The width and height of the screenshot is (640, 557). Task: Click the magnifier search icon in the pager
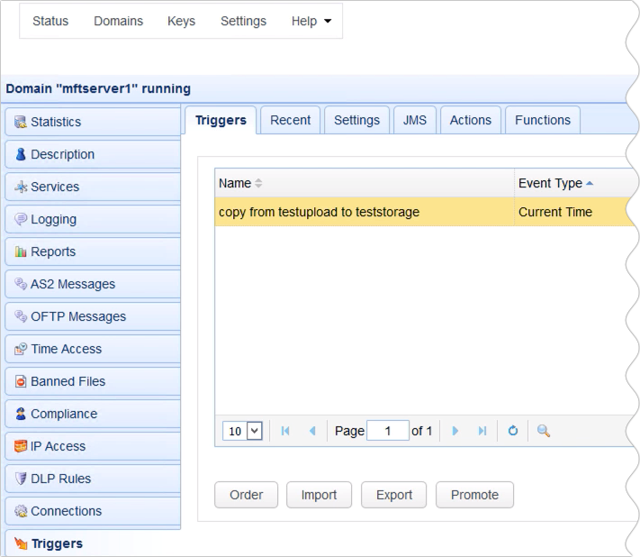[544, 431]
